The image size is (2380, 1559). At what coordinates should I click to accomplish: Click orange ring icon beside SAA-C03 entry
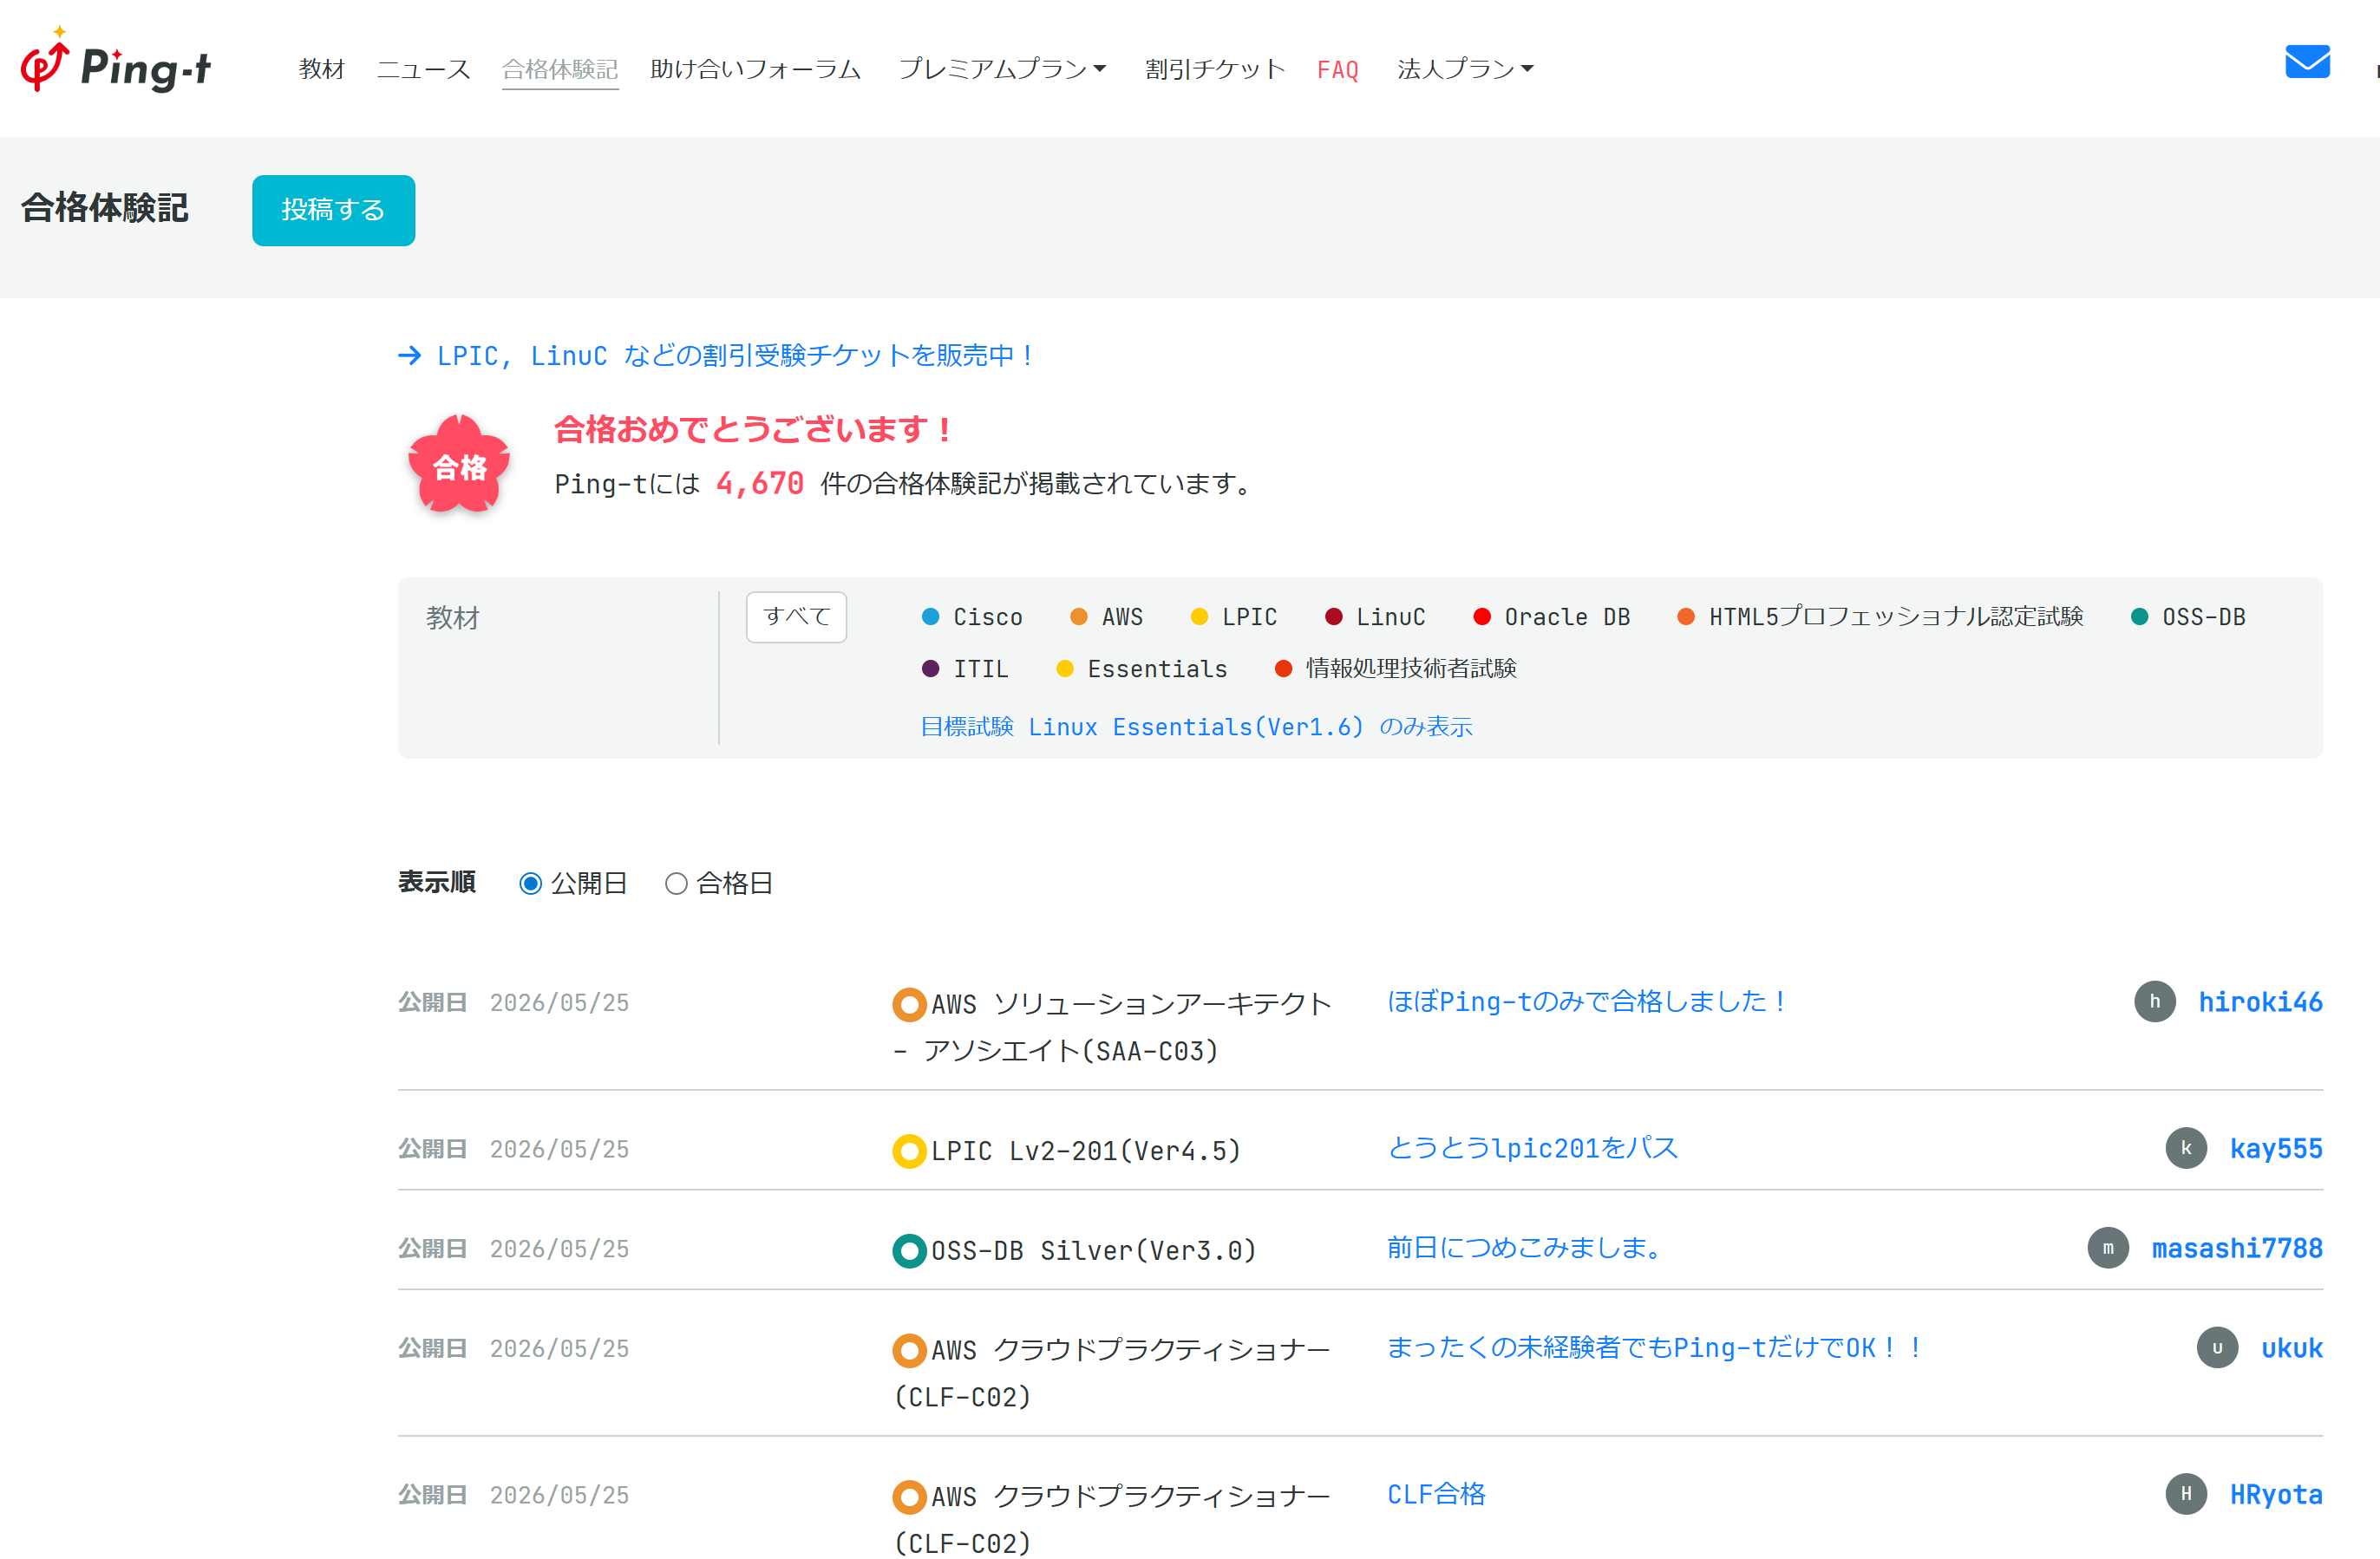(909, 1005)
